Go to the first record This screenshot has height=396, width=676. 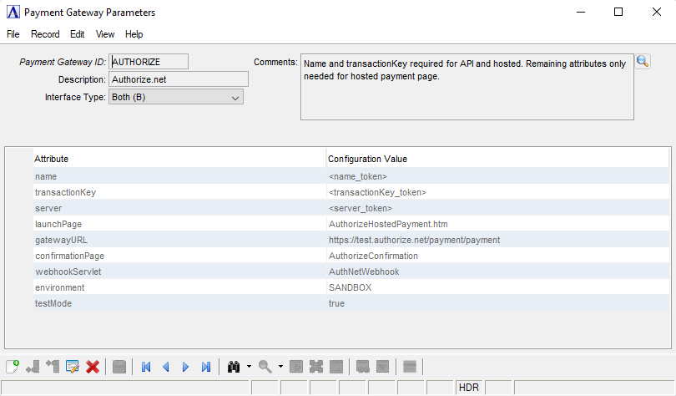pyautogui.click(x=146, y=367)
